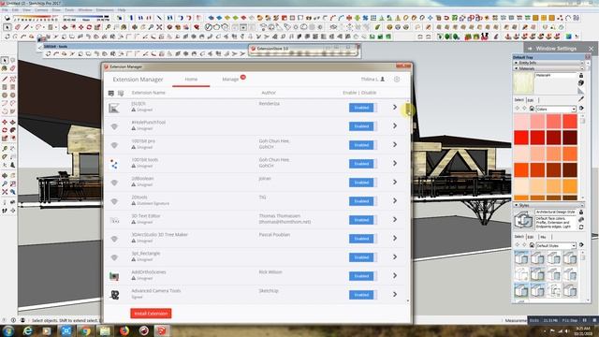Open the Extension Manager settings gear

pos(397,79)
